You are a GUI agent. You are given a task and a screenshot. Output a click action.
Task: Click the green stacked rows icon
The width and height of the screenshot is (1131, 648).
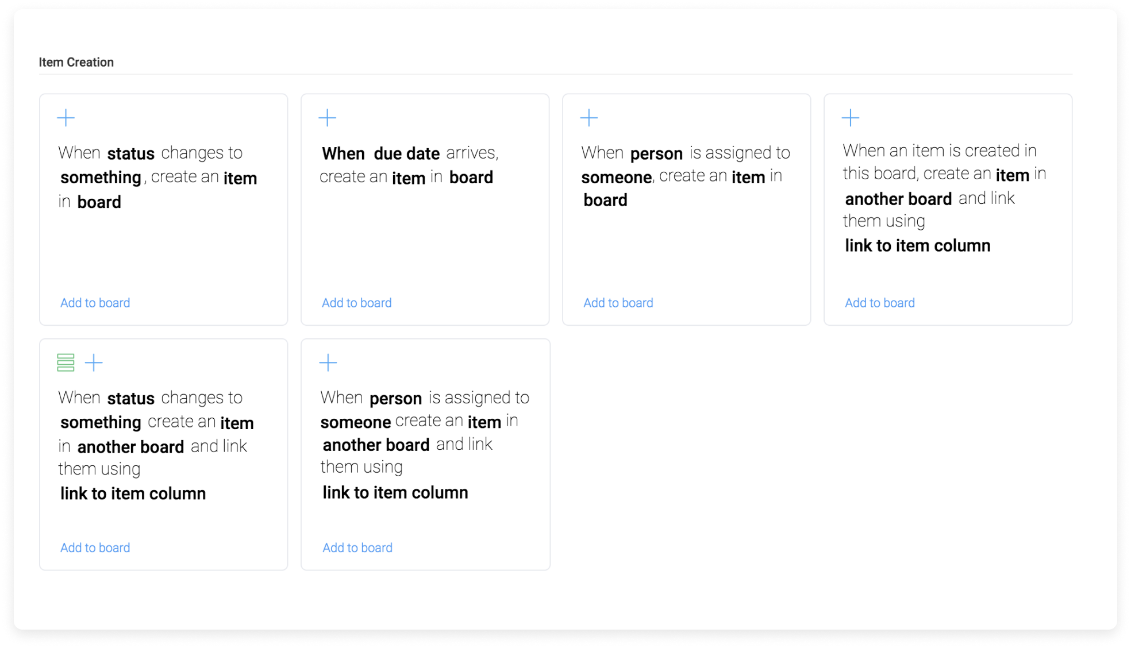tap(66, 362)
